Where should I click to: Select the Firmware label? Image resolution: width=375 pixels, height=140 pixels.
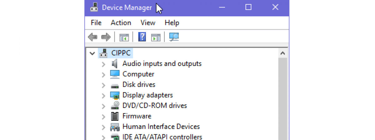point(137,116)
